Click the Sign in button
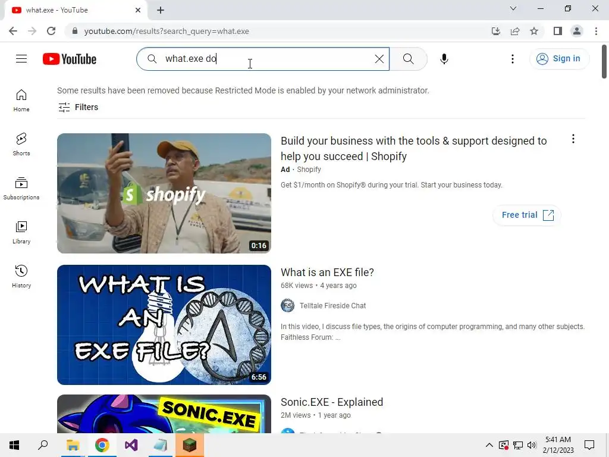 pos(559,59)
